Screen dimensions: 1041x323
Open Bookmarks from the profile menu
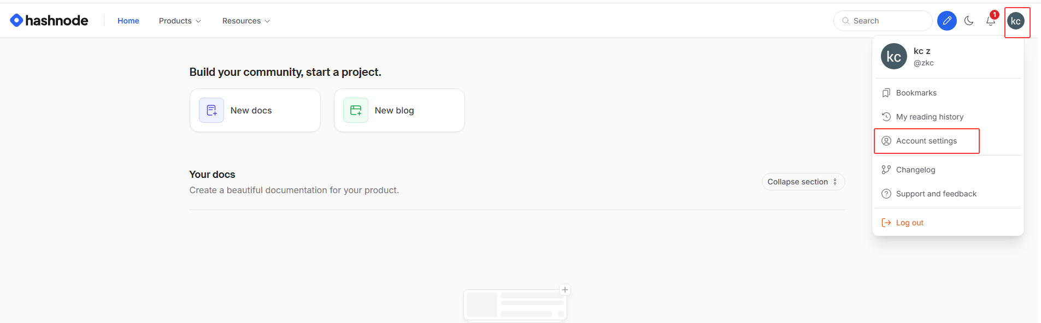click(916, 93)
